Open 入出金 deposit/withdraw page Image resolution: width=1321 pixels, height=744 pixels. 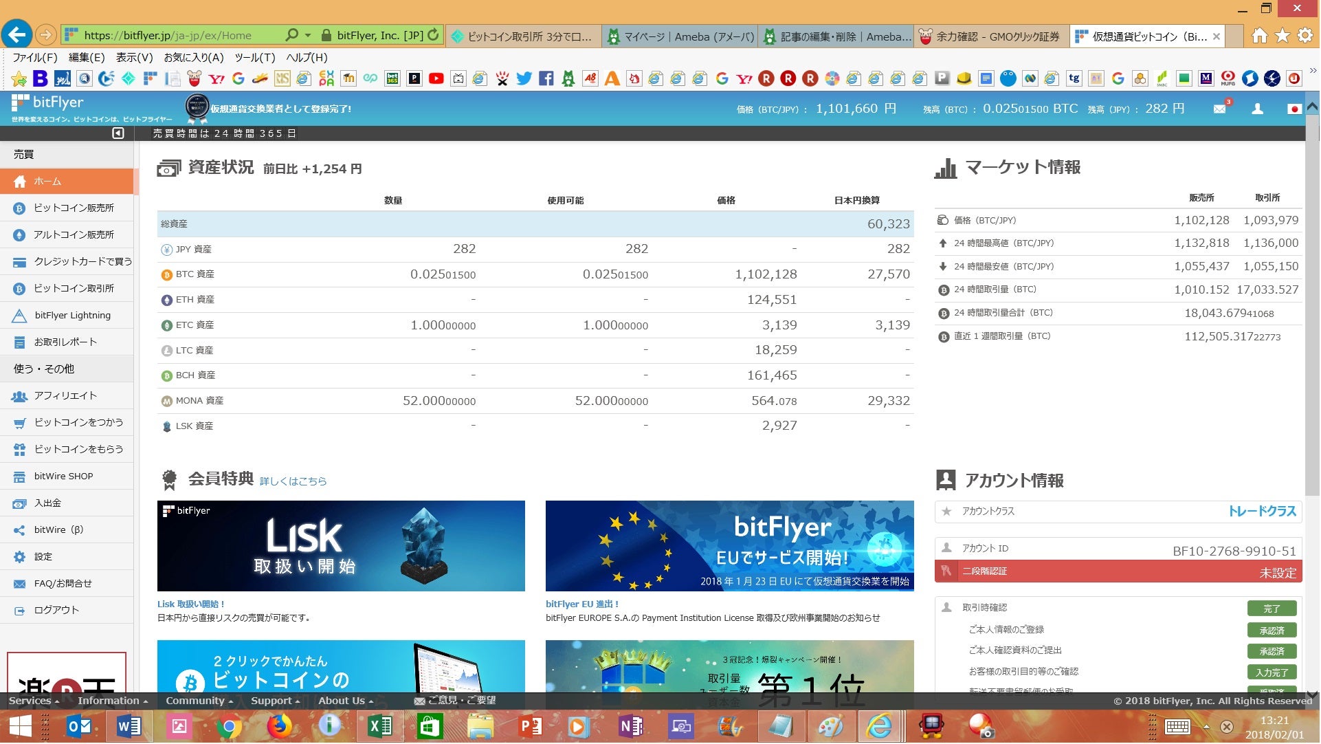pos(67,503)
